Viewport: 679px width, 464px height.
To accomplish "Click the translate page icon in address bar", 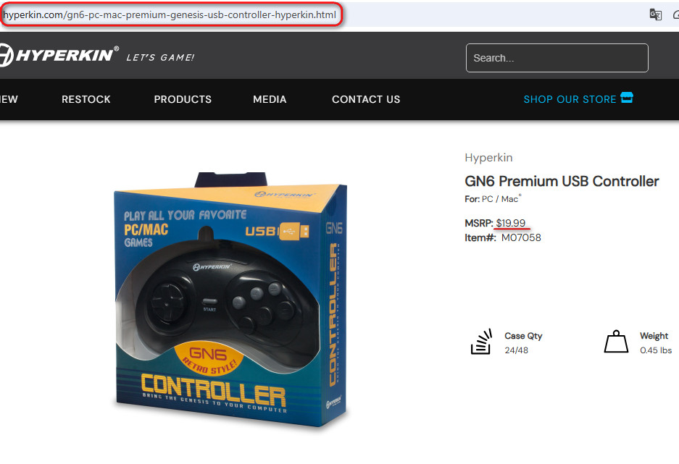I will click(655, 14).
